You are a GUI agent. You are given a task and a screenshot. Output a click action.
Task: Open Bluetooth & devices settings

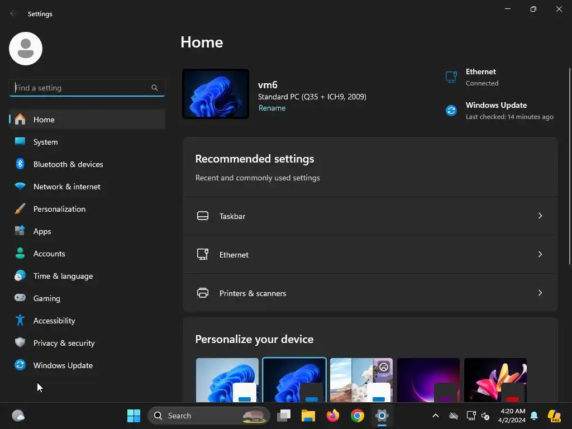coord(87,164)
